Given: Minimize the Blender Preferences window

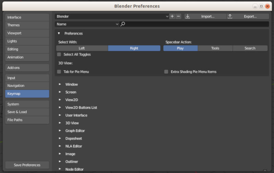Looking at the screenshot, I should pos(255,6).
